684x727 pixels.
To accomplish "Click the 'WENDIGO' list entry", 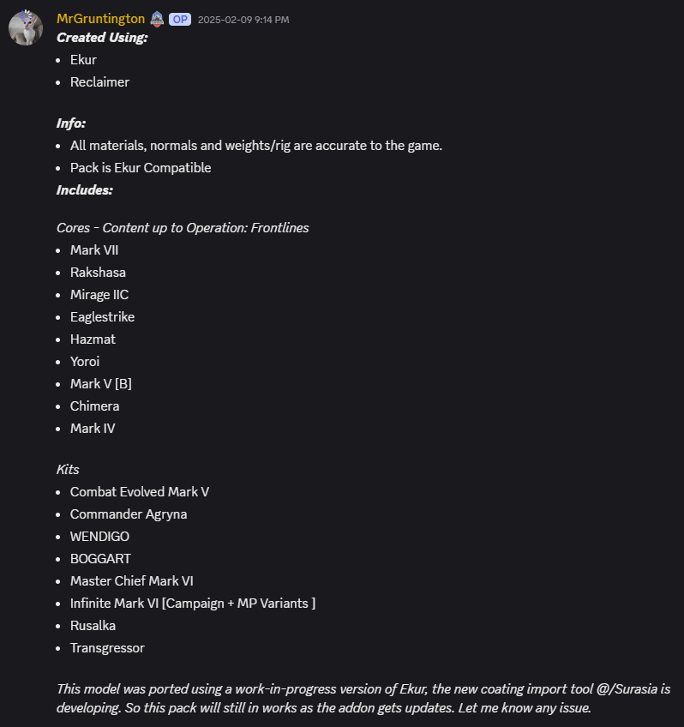I will (x=99, y=537).
